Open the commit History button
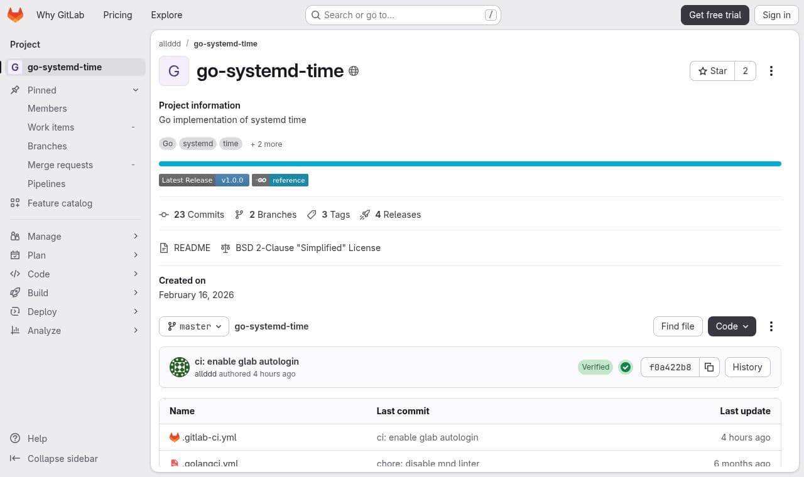The image size is (804, 477). [747, 367]
